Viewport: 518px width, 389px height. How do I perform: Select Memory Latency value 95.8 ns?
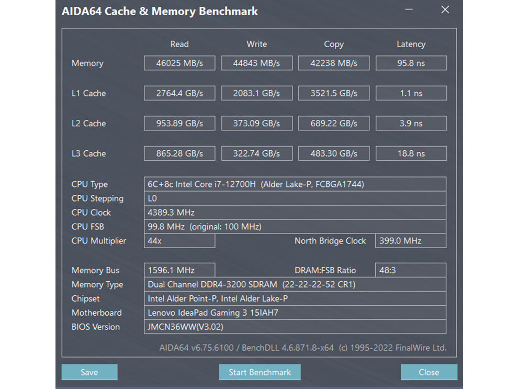pos(411,63)
